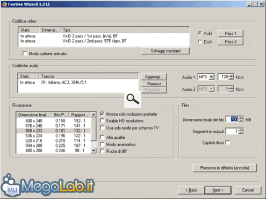Check the Capitoli divisi checkbox
266x199 pixels.
click(x=228, y=143)
